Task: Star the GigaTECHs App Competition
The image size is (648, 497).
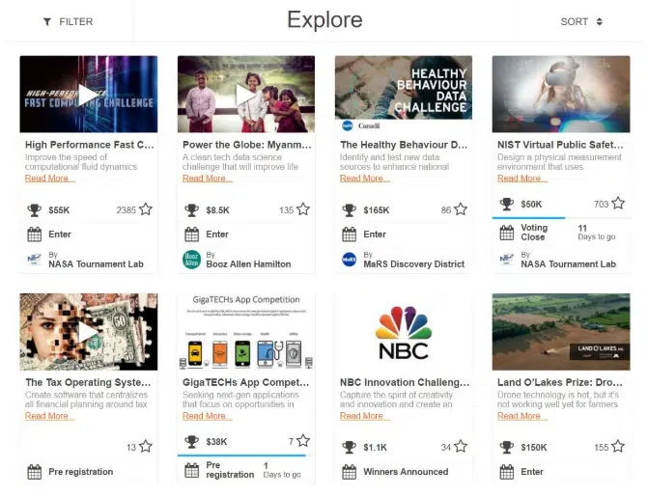Action: pyautogui.click(x=303, y=441)
